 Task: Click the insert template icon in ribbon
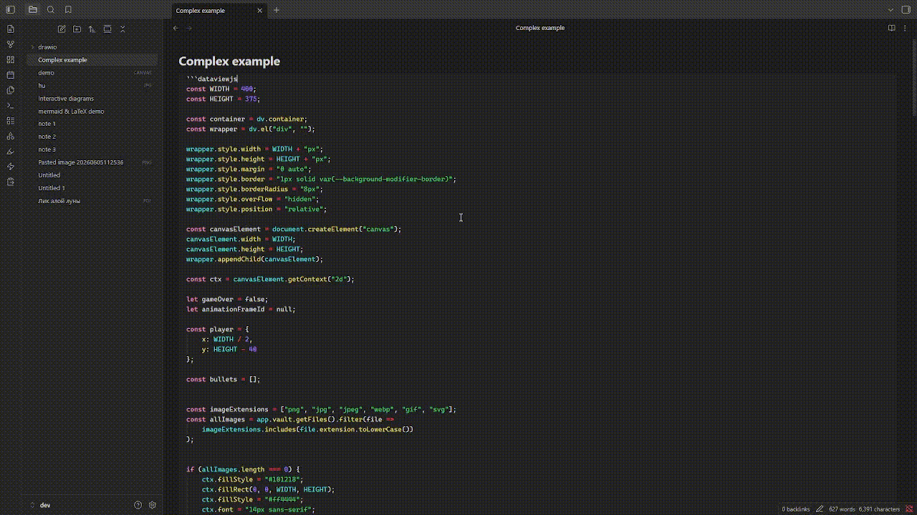(10, 90)
